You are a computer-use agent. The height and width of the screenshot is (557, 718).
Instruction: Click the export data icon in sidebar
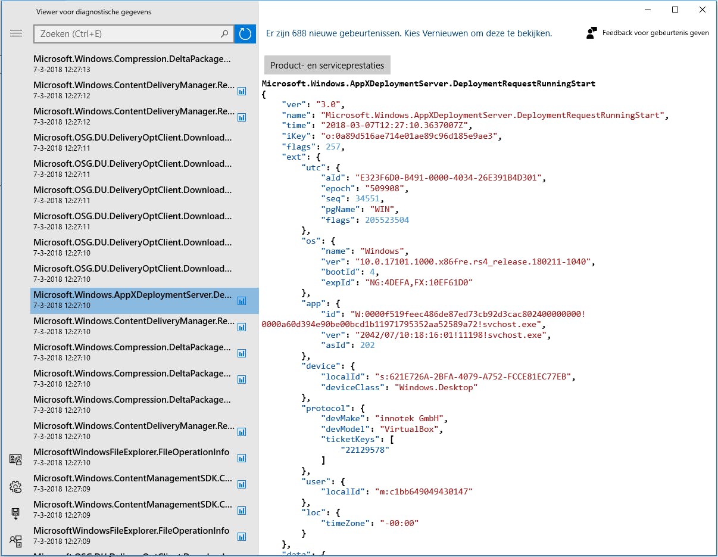[16, 514]
